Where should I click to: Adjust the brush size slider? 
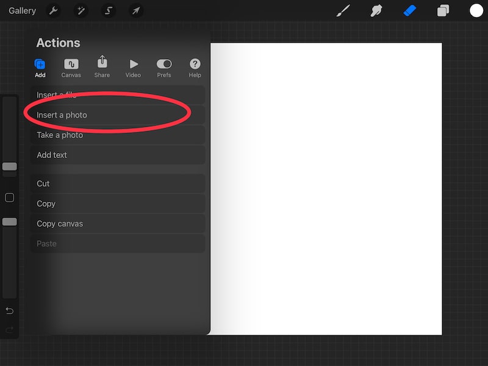pyautogui.click(x=9, y=166)
